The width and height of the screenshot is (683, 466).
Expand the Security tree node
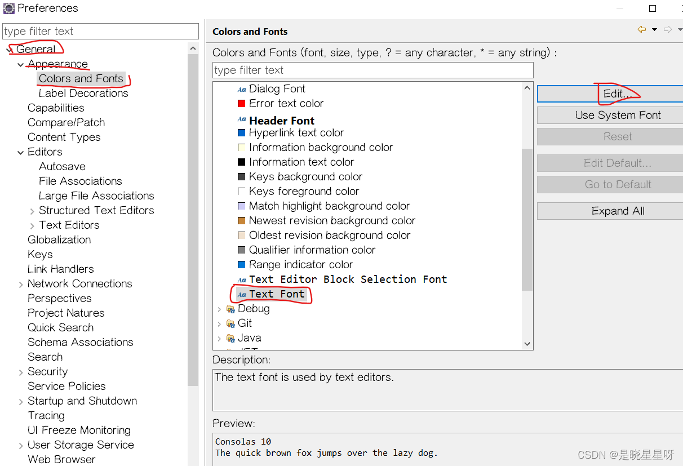[21, 372]
